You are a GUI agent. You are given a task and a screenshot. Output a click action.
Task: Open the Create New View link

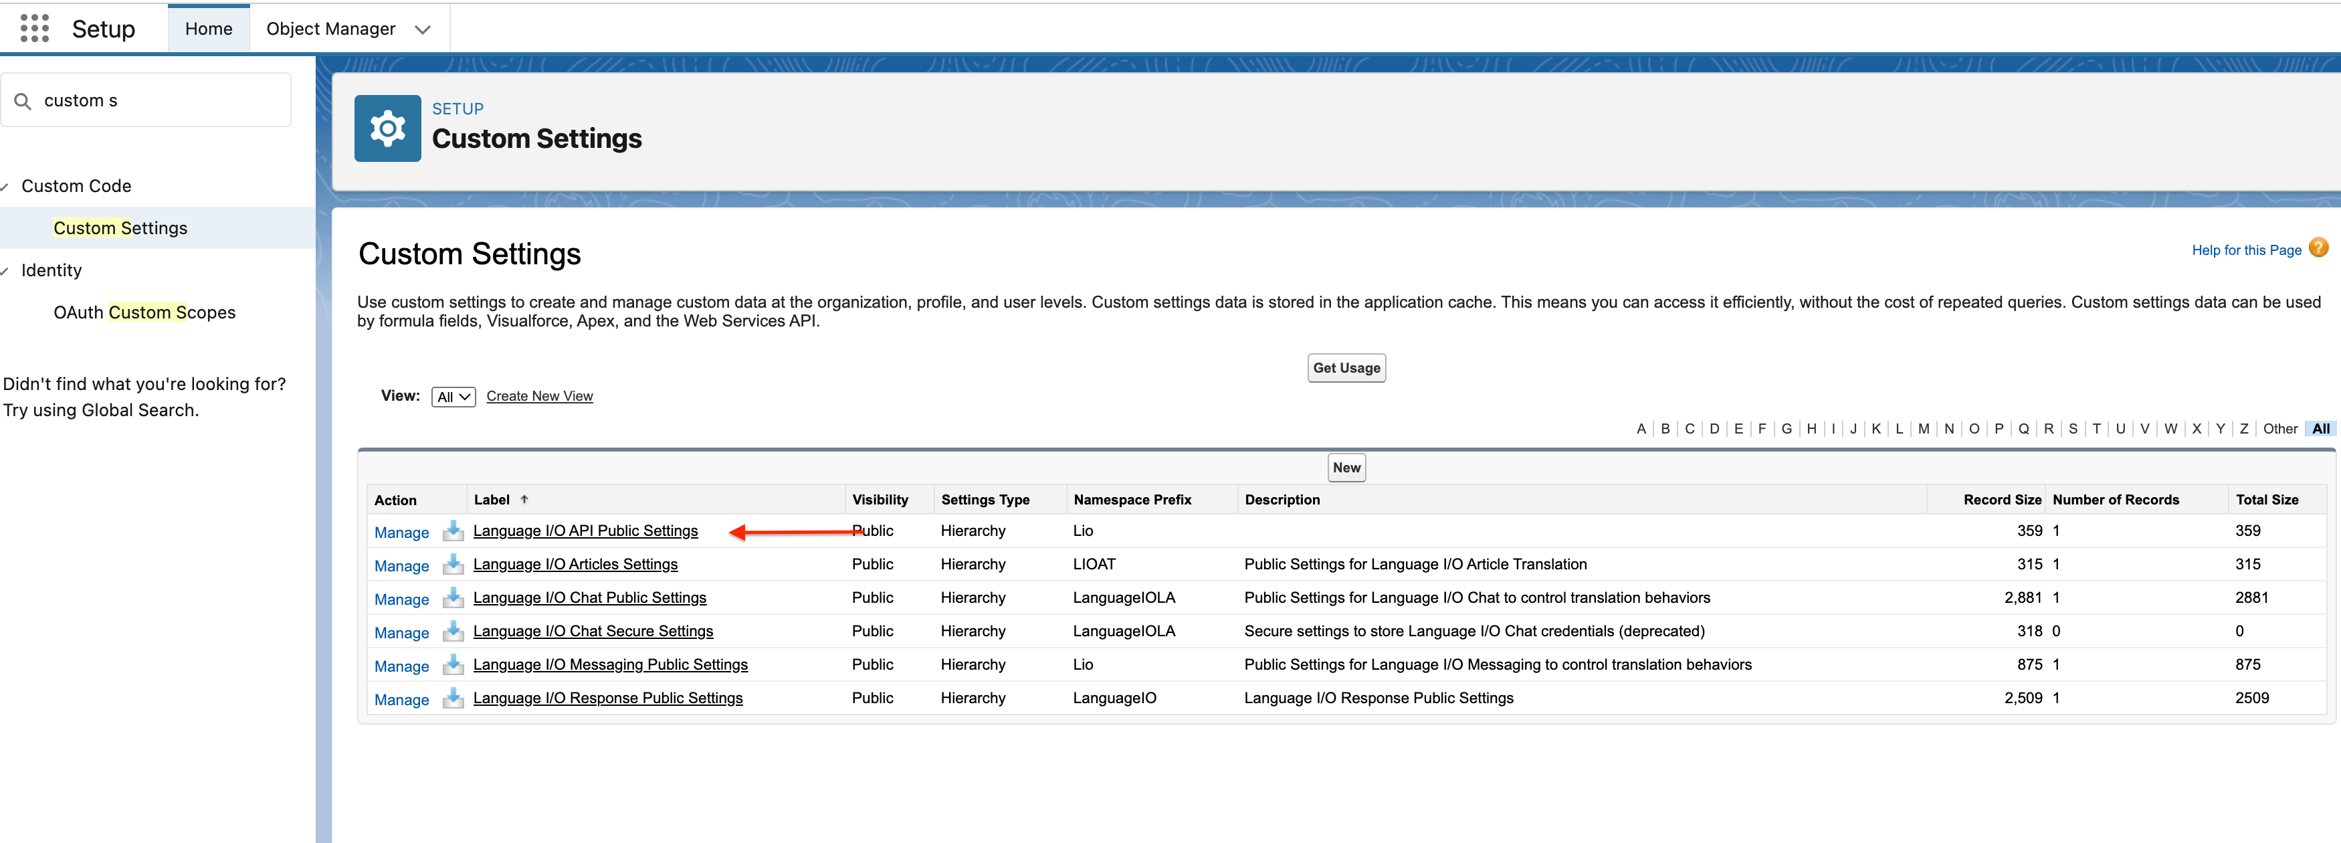click(539, 395)
